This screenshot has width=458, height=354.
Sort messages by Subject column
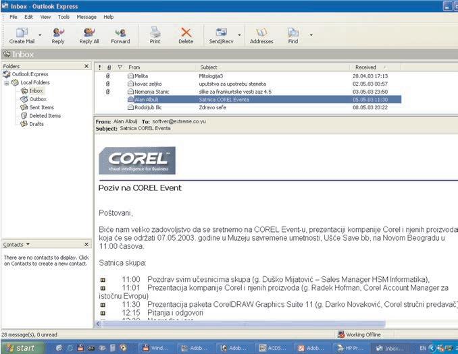click(x=273, y=67)
